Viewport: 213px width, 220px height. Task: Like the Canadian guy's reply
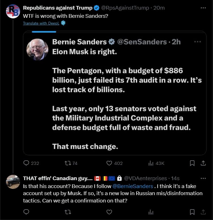pyautogui.click(x=109, y=212)
